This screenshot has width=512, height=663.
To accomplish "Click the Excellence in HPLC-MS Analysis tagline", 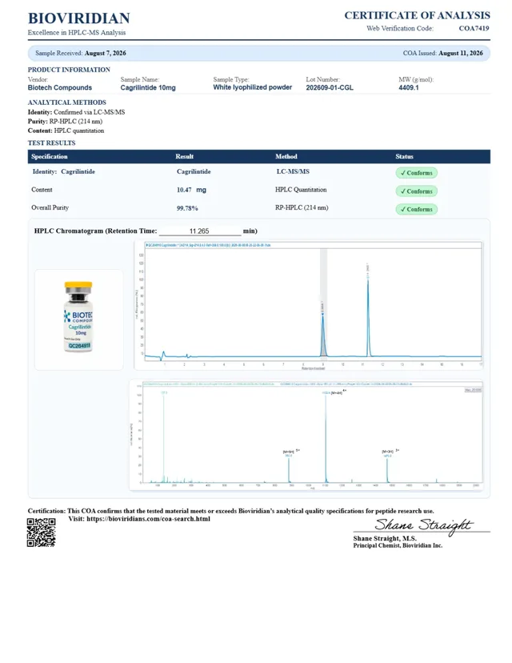I will point(77,33).
